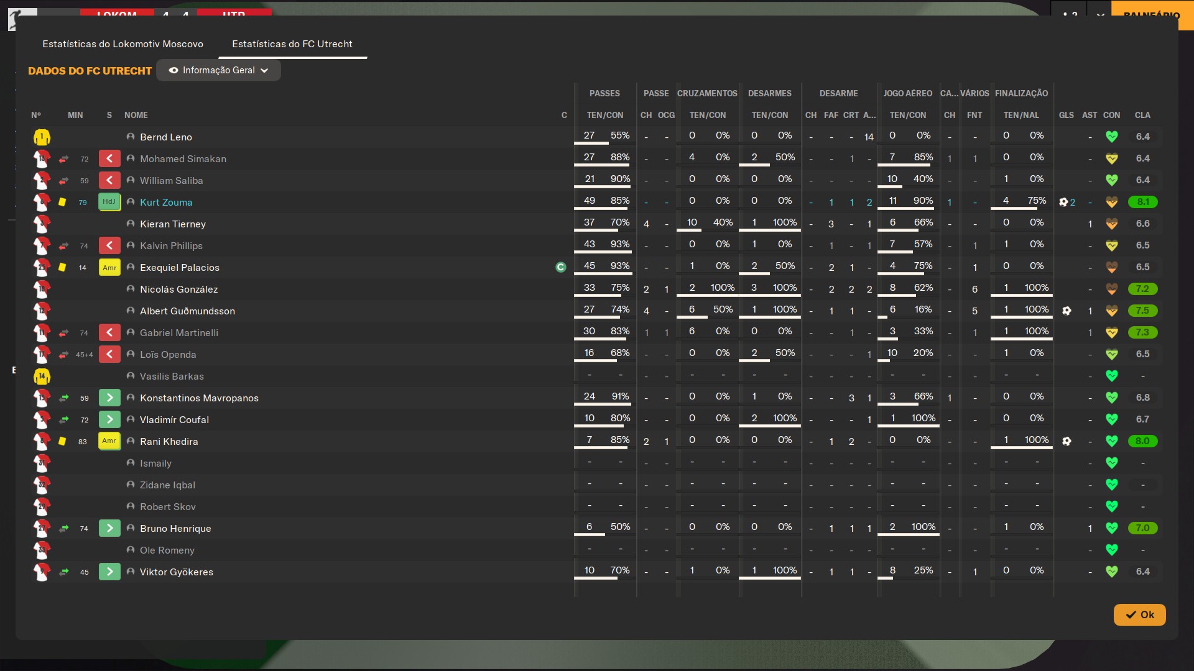The height and width of the screenshot is (671, 1194).
Task: Click the condition heart icon for Ole Romeny
Action: pos(1112,550)
